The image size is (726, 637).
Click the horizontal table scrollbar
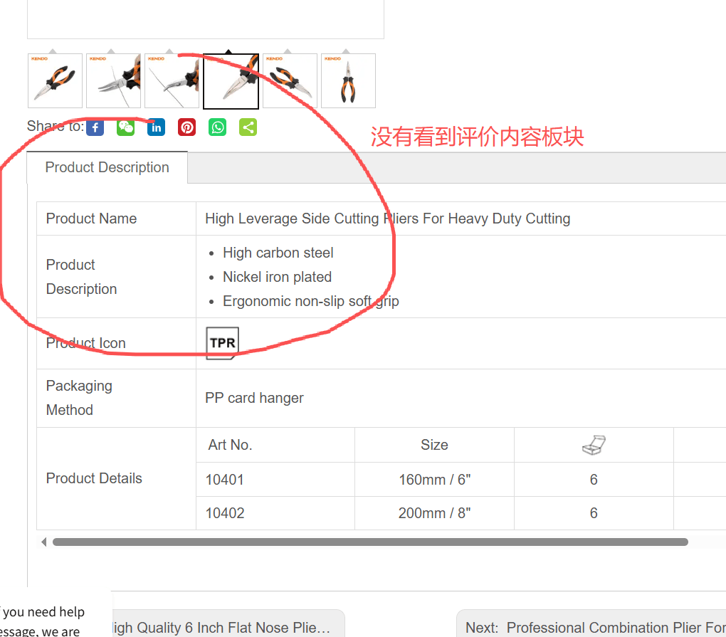point(370,542)
